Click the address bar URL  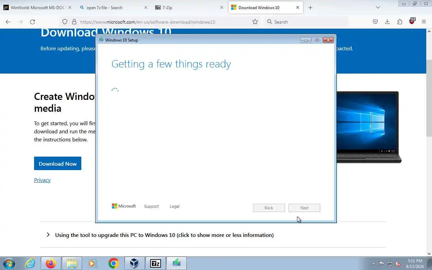(147, 22)
